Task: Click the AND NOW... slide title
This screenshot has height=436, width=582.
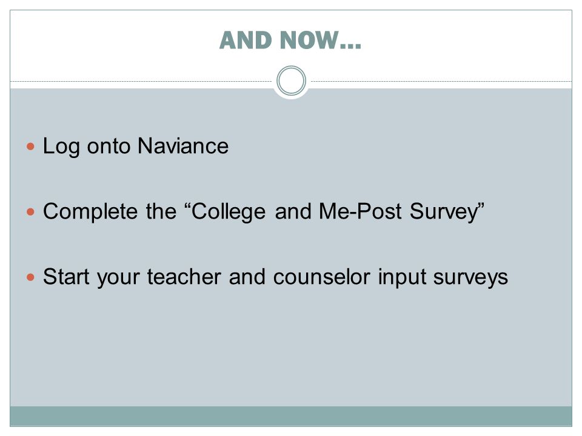Action: pyautogui.click(x=290, y=40)
